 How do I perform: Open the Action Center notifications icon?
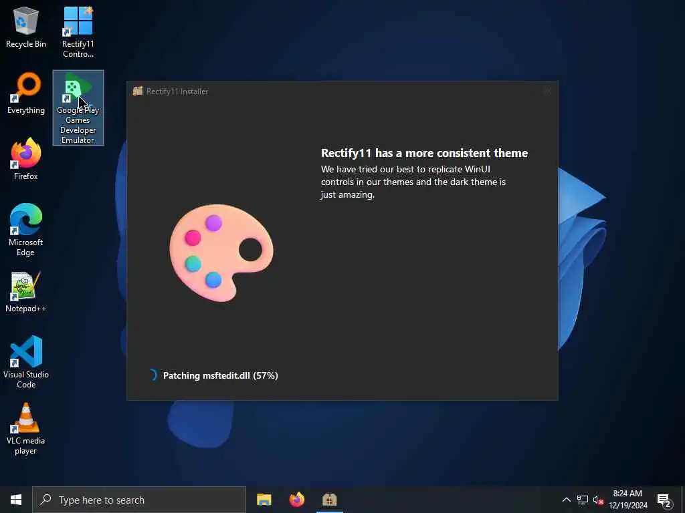point(664,500)
